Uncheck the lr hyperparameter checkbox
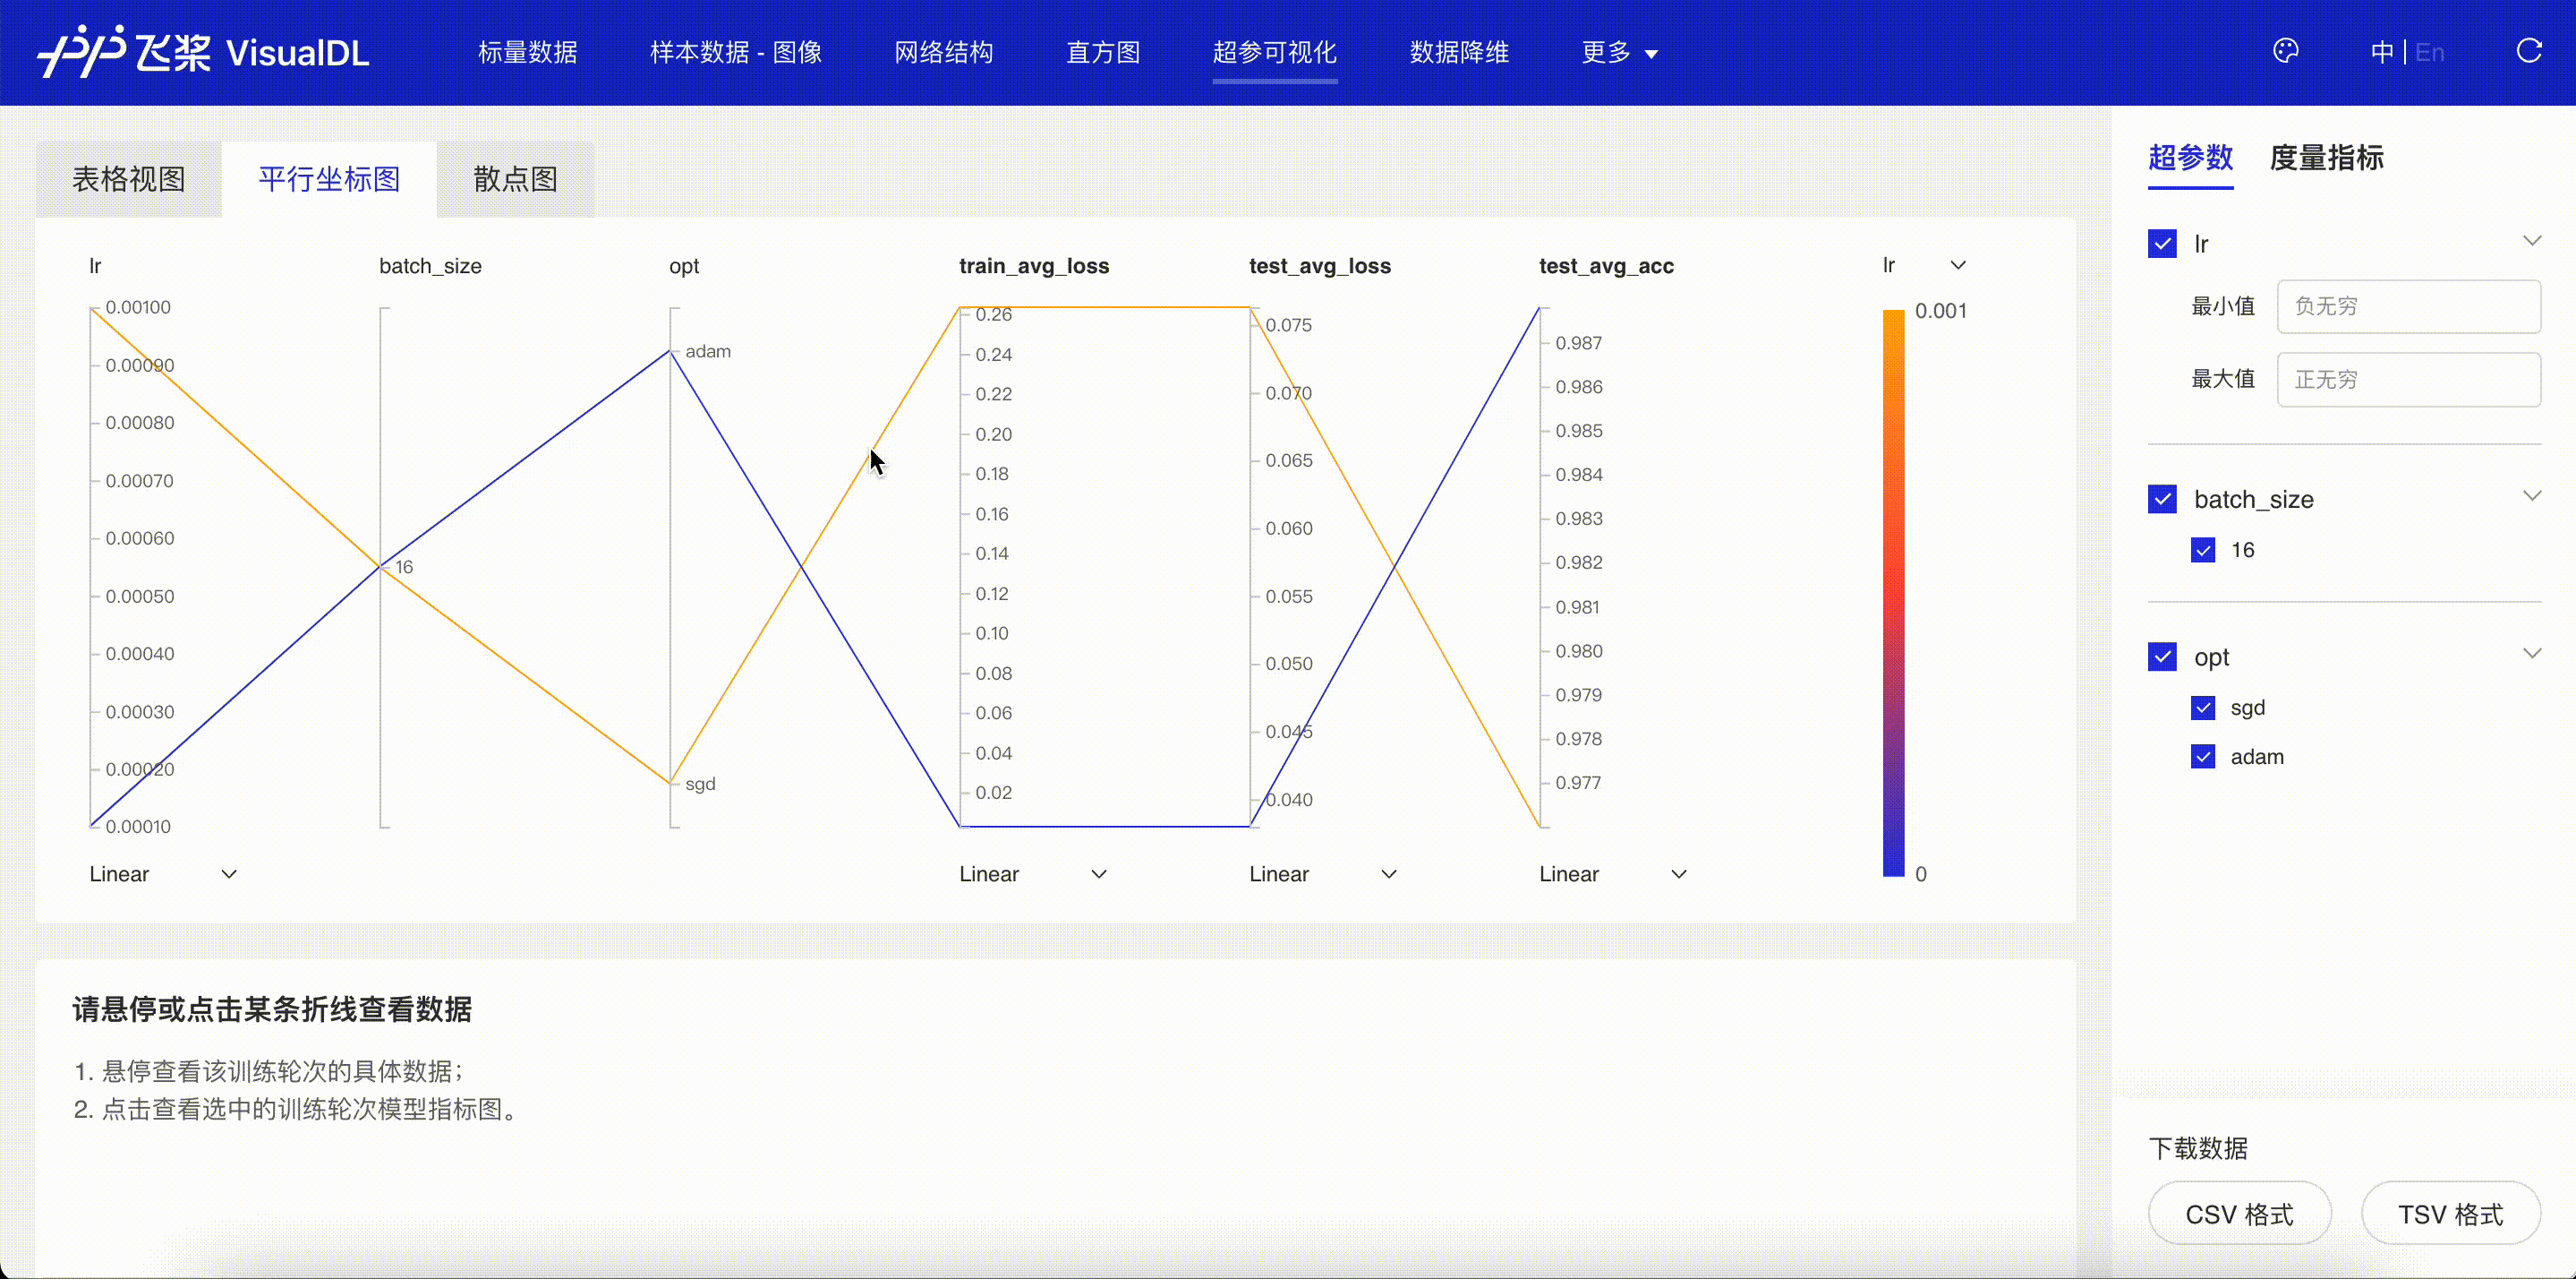 (2162, 245)
